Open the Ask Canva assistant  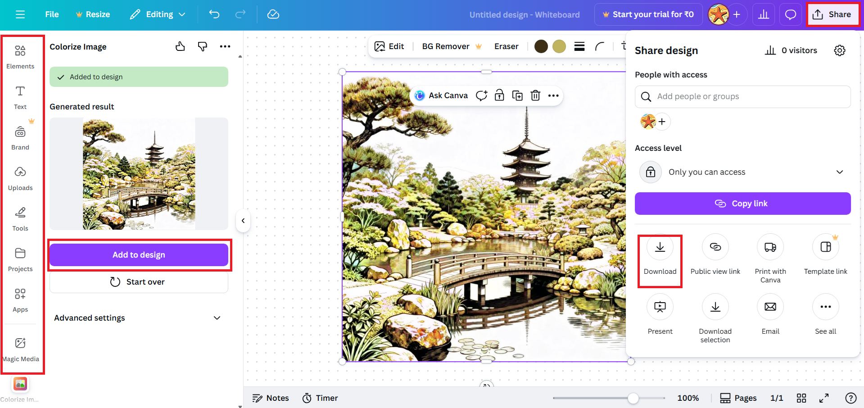pyautogui.click(x=441, y=95)
